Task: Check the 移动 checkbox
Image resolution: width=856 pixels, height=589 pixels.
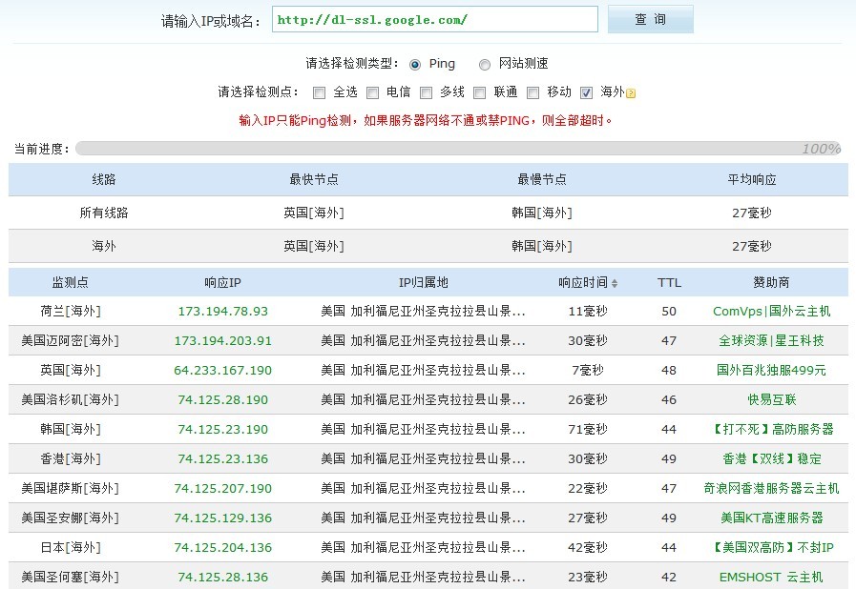Action: tap(533, 93)
